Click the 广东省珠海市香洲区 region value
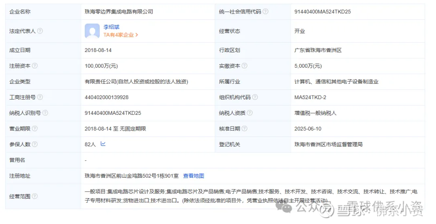Viewport: 436px width, 224px height. tap(318, 50)
